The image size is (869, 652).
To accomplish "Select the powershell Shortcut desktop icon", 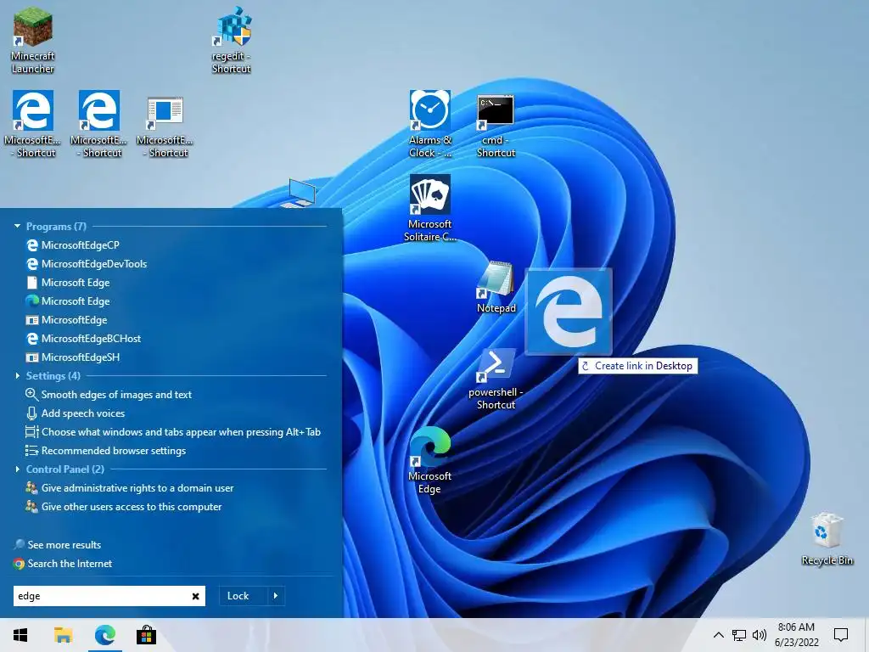I will click(x=496, y=379).
